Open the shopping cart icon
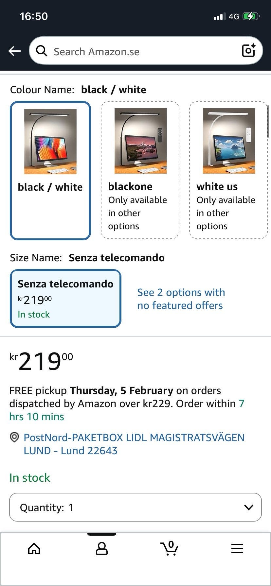Image resolution: width=271 pixels, height=586 pixels. pyautogui.click(x=169, y=548)
